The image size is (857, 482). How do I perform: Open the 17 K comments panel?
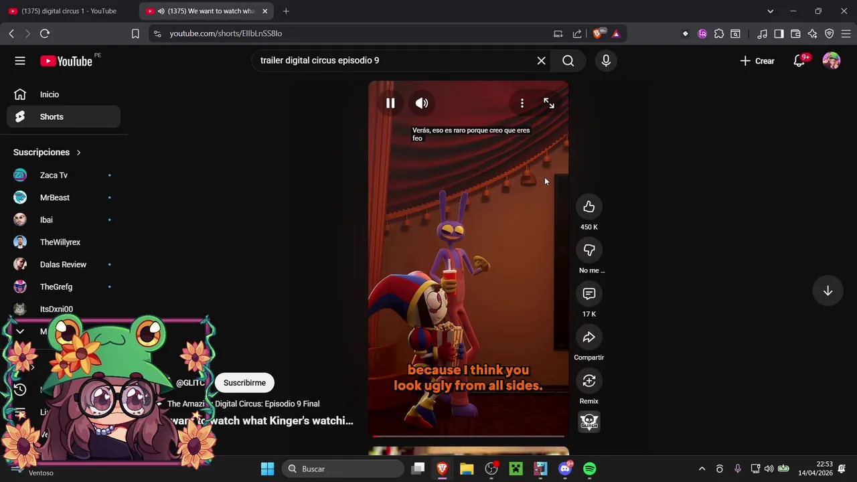pos(589,294)
